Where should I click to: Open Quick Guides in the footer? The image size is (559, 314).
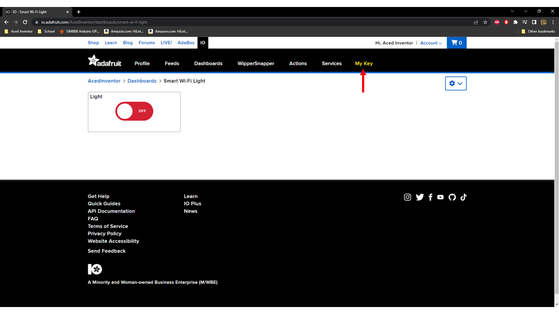coord(104,204)
